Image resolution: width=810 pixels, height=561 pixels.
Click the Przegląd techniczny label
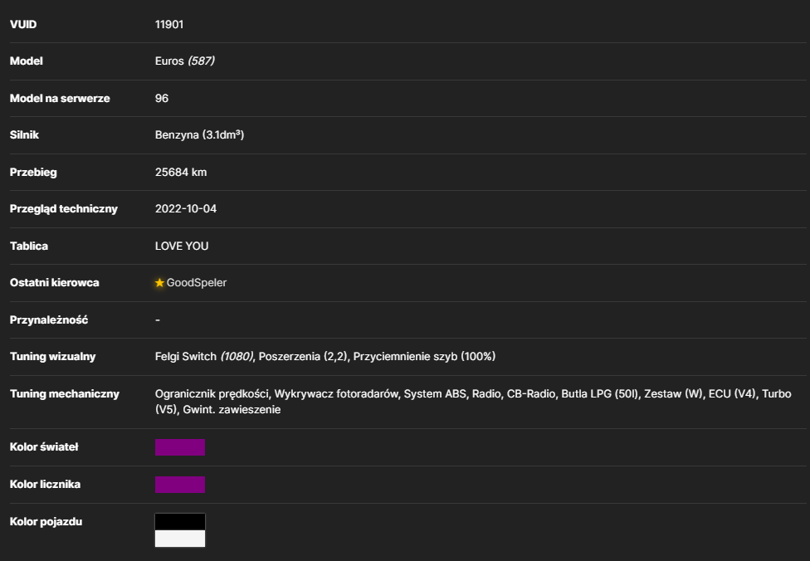pyautogui.click(x=64, y=208)
